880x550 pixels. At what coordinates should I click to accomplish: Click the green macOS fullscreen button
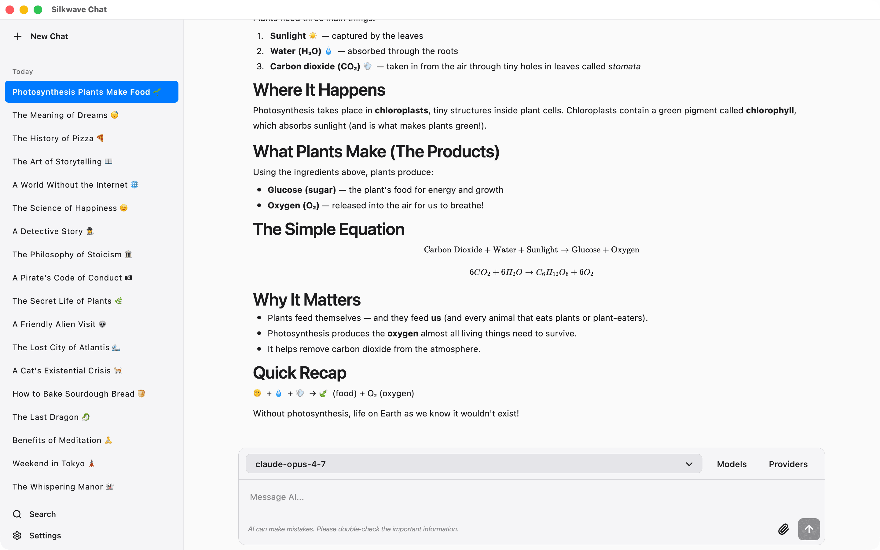click(38, 9)
